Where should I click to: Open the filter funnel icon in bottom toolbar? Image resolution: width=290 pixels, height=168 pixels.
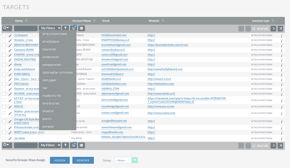(65, 145)
